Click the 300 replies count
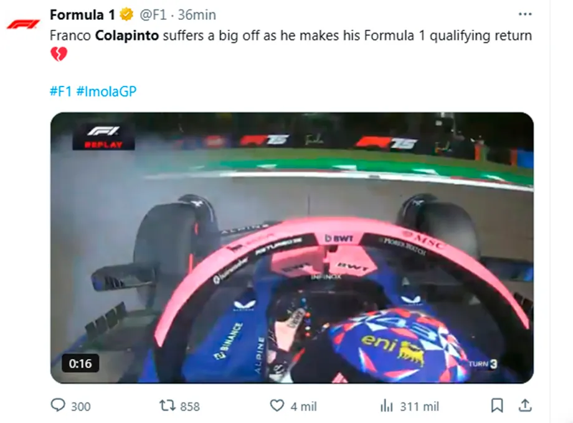573x423 pixels. click(81, 407)
